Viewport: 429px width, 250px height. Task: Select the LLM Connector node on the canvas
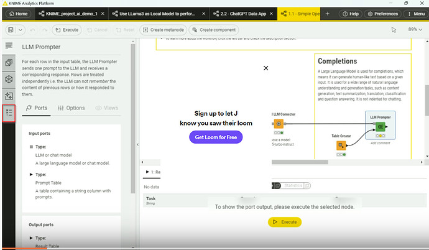click(x=279, y=124)
